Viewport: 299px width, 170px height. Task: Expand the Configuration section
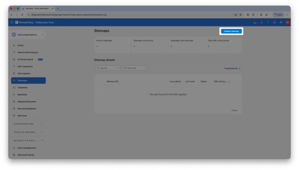pos(29,124)
